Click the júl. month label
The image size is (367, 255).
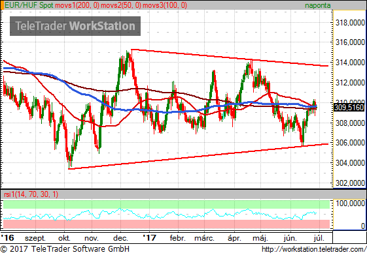319,238
